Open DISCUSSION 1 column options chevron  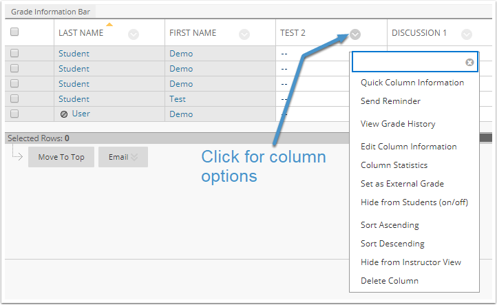[466, 34]
